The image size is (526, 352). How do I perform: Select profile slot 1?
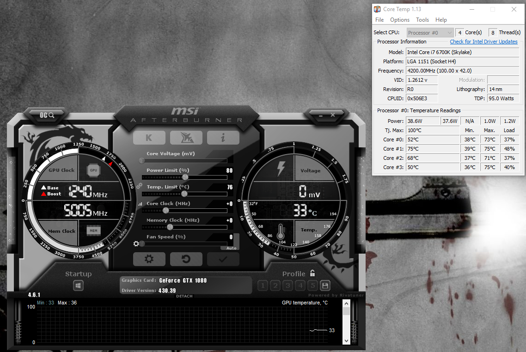coord(263,285)
